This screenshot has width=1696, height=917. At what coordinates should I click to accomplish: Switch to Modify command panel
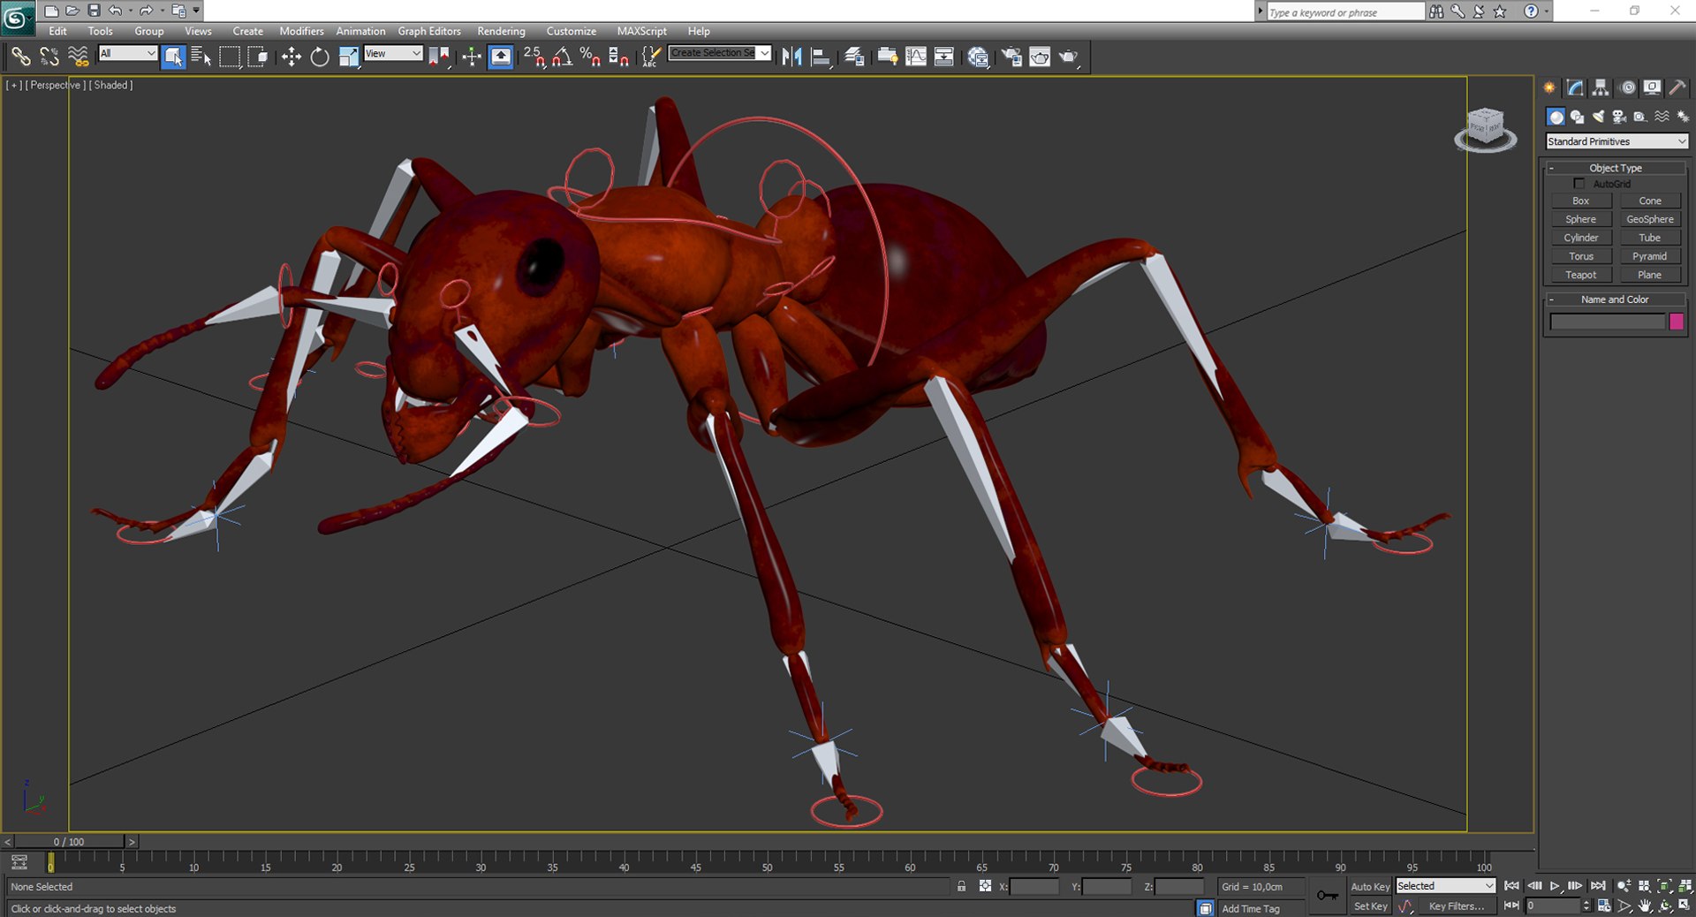tap(1575, 87)
